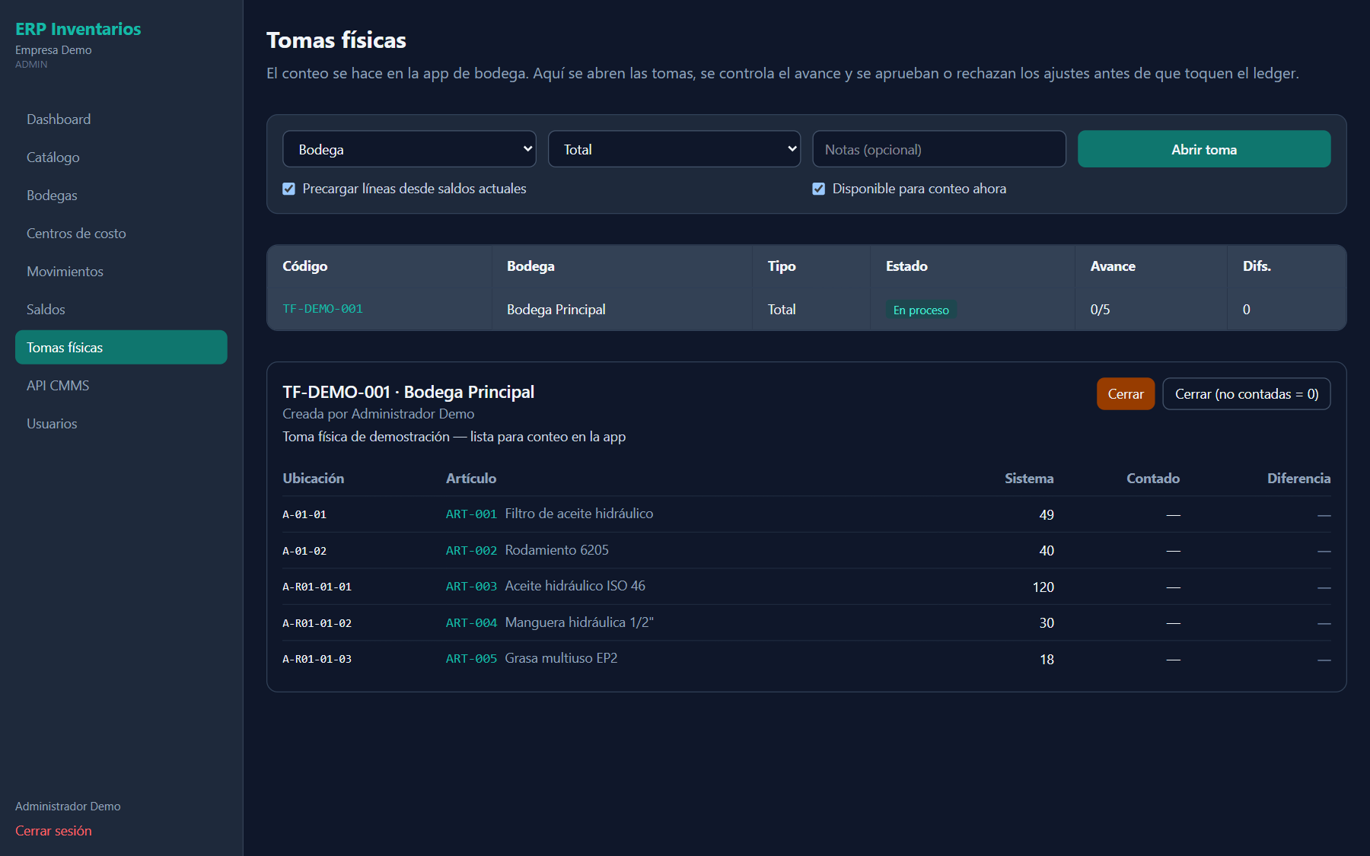This screenshot has width=1370, height=856.
Task: Click the En proceso status badge
Action: [x=921, y=310]
